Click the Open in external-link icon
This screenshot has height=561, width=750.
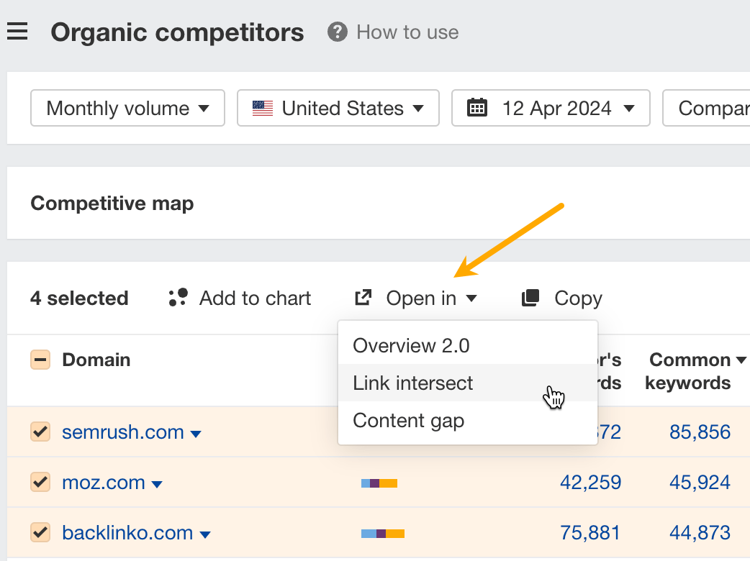(363, 297)
